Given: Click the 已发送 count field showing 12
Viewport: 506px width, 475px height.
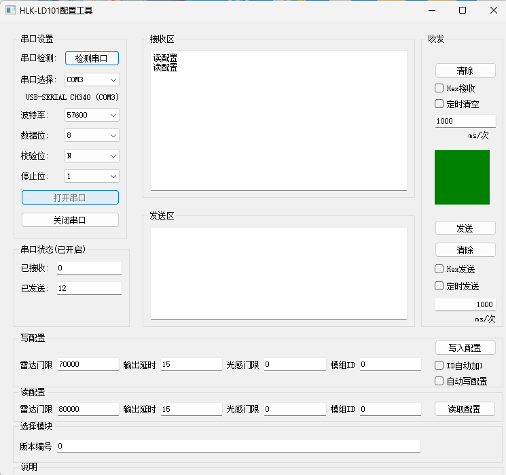Looking at the screenshot, I should pos(89,288).
